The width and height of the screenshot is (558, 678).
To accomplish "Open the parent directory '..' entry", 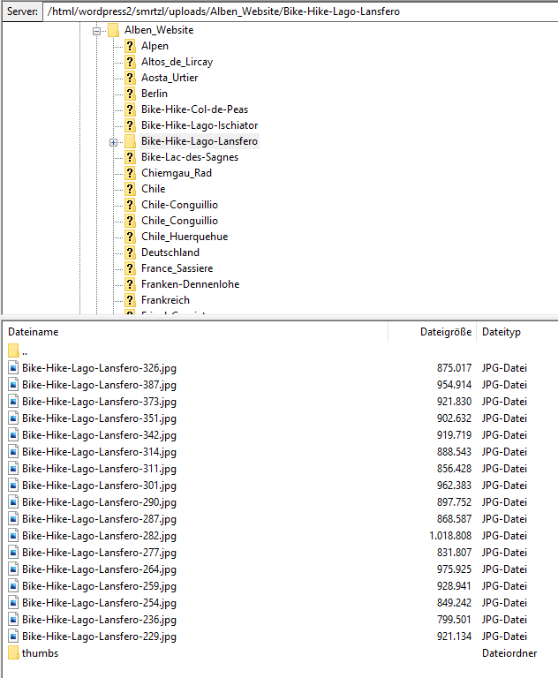I will pos(25,351).
